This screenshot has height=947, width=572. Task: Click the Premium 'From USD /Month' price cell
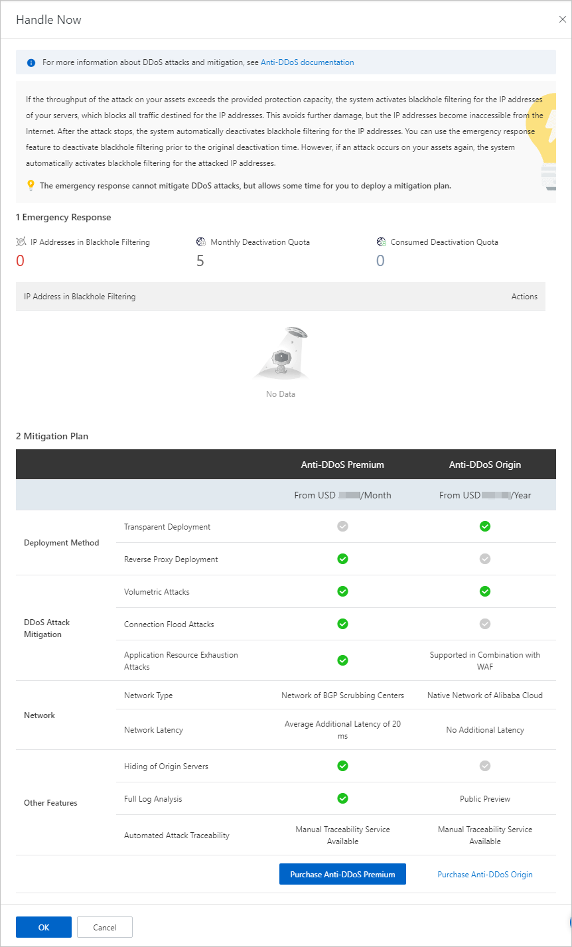[342, 495]
